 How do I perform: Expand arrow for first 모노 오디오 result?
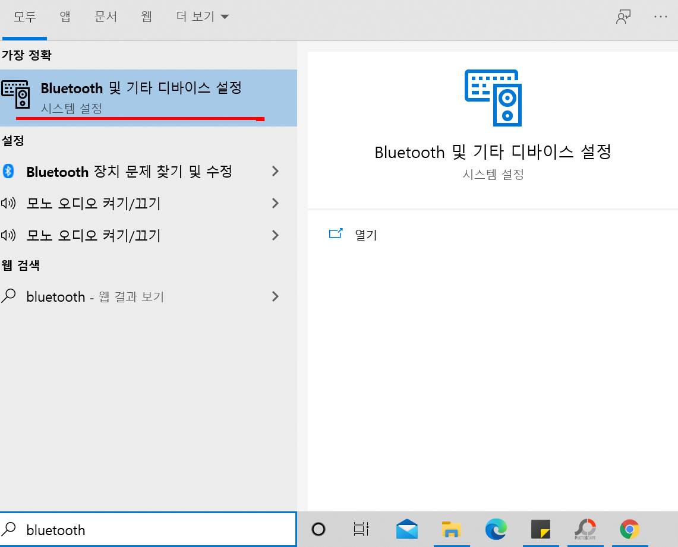(275, 203)
